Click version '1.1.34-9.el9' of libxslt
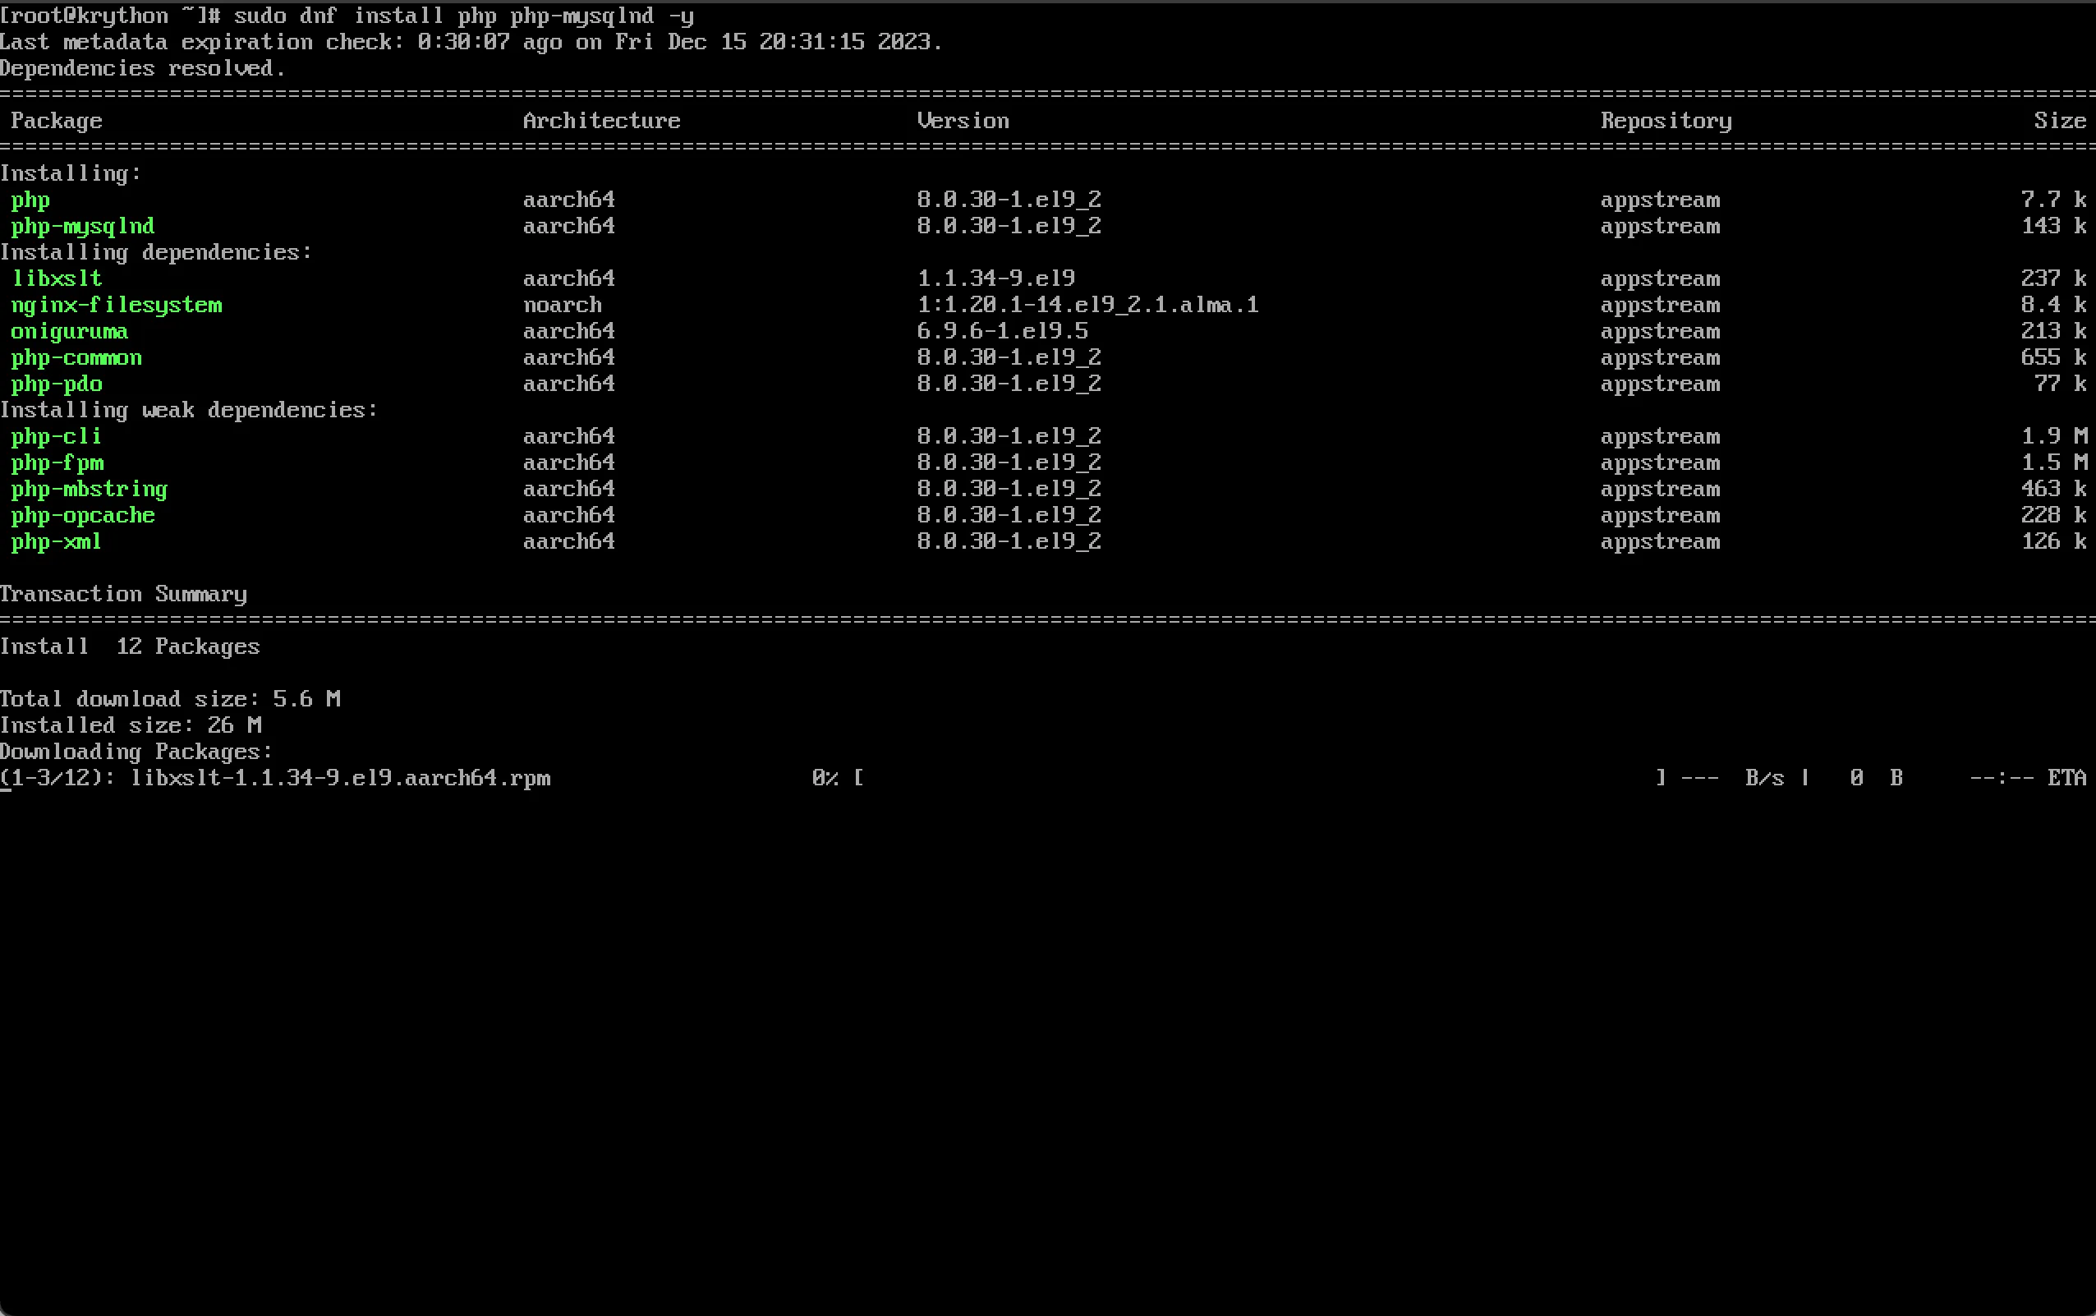This screenshot has height=1316, width=2096. coord(996,278)
